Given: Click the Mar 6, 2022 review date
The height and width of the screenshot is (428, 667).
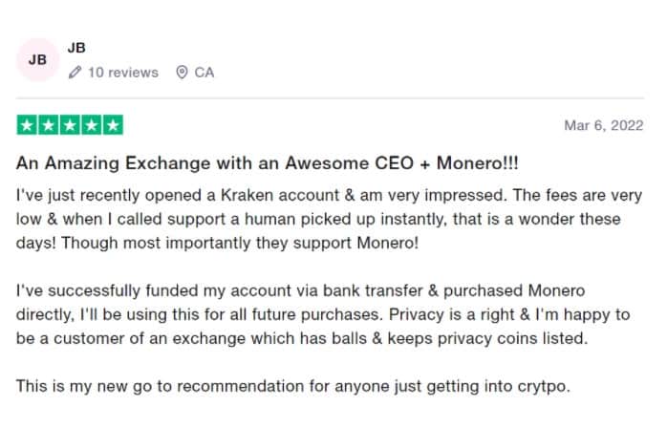Looking at the screenshot, I should (x=604, y=125).
